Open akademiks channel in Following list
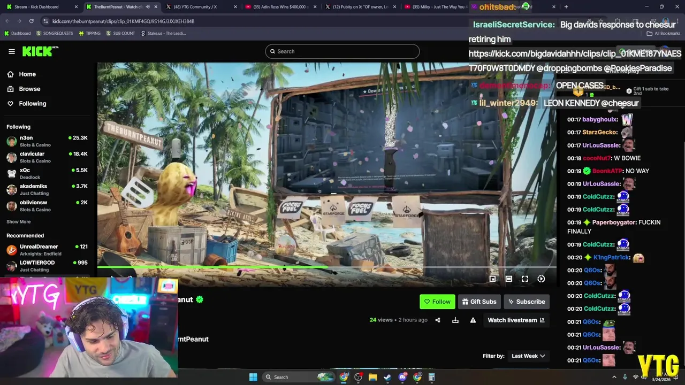The height and width of the screenshot is (385, 685). (x=47, y=189)
